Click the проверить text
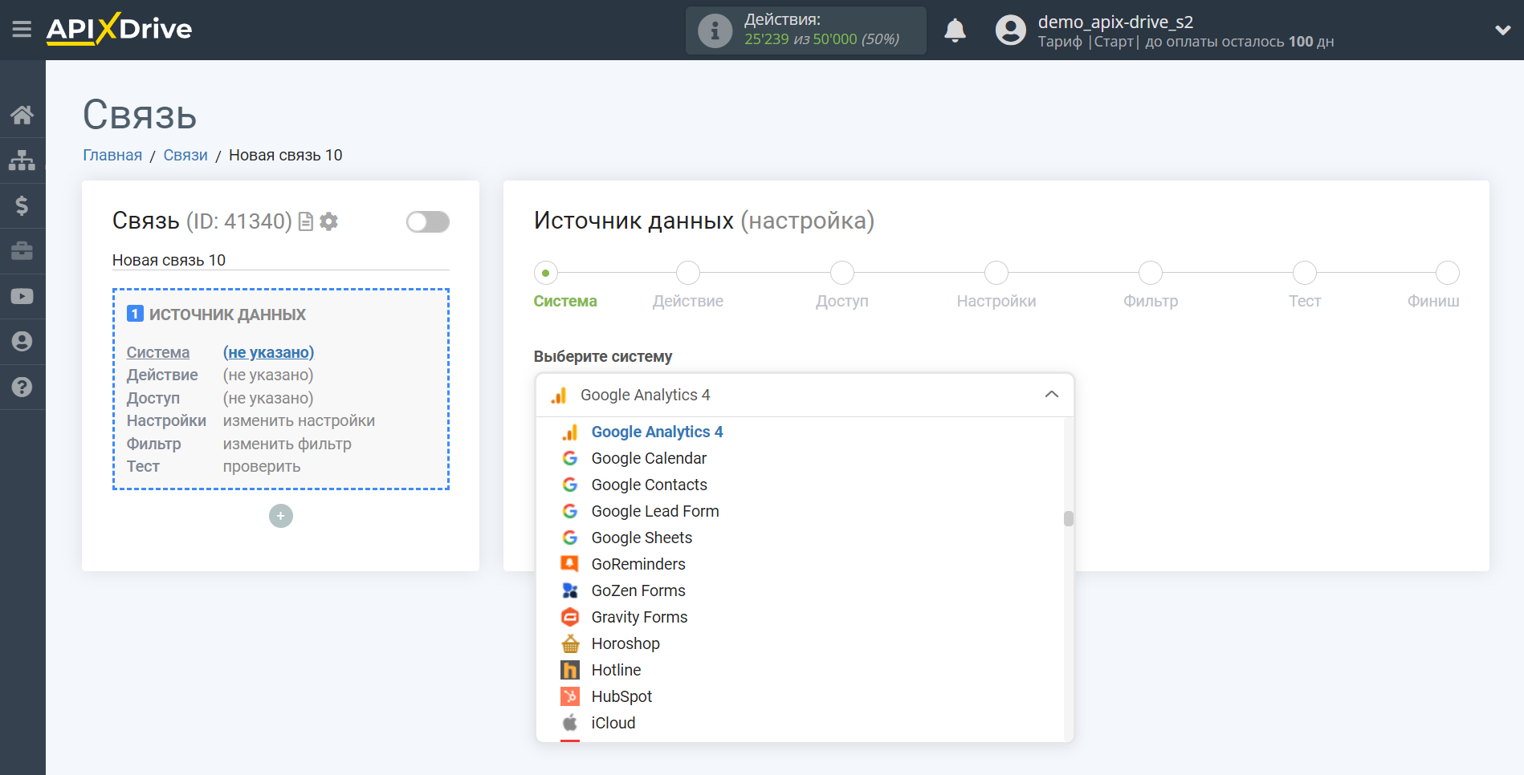The width and height of the screenshot is (1524, 775). tap(262, 466)
